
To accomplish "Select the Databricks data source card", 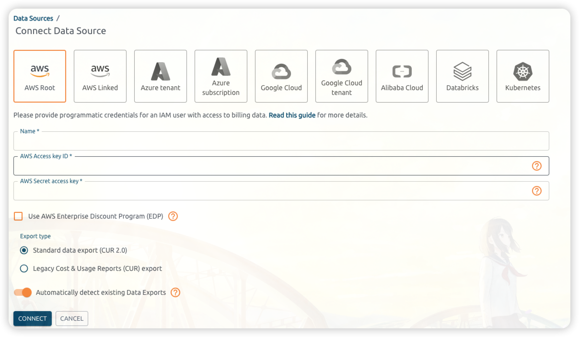I will coord(463,76).
